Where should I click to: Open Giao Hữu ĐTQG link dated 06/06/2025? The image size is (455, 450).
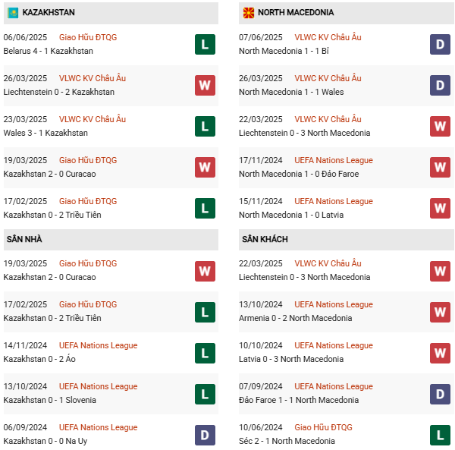88,37
